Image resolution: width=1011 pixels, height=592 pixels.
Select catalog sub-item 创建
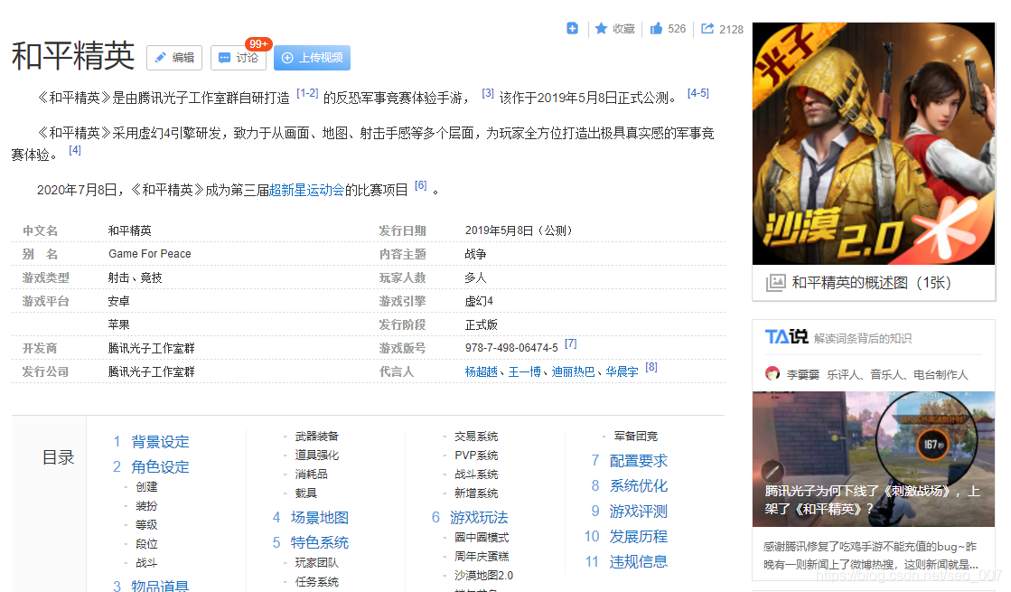point(146,487)
